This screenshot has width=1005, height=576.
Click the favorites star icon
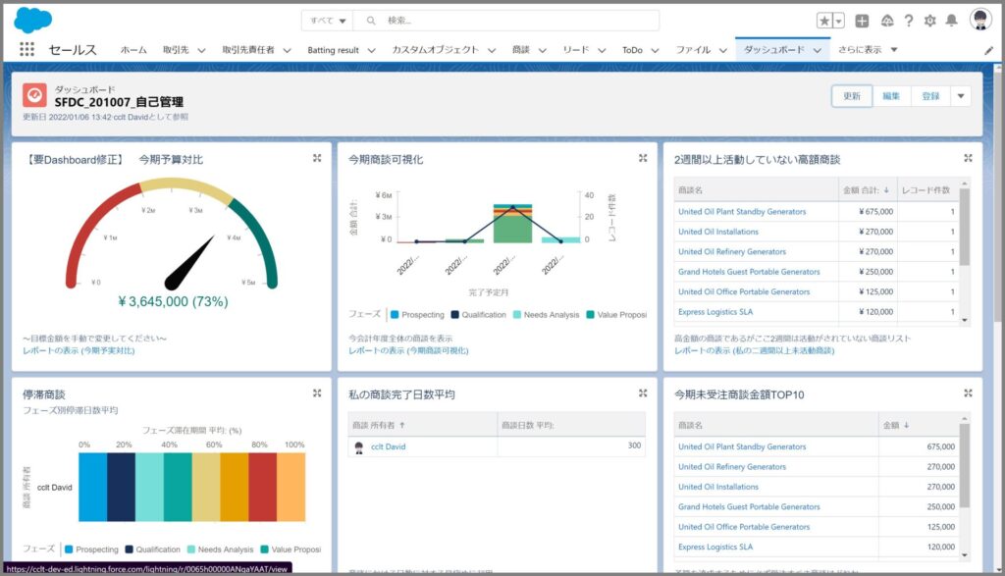(x=824, y=21)
